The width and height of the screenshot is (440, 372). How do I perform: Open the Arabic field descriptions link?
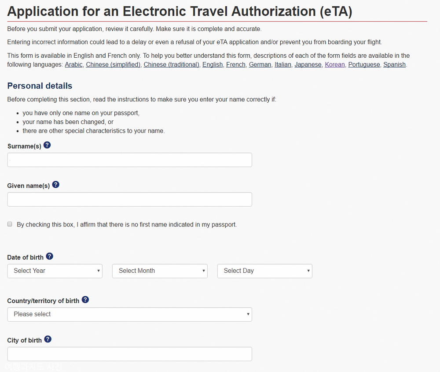coord(73,65)
